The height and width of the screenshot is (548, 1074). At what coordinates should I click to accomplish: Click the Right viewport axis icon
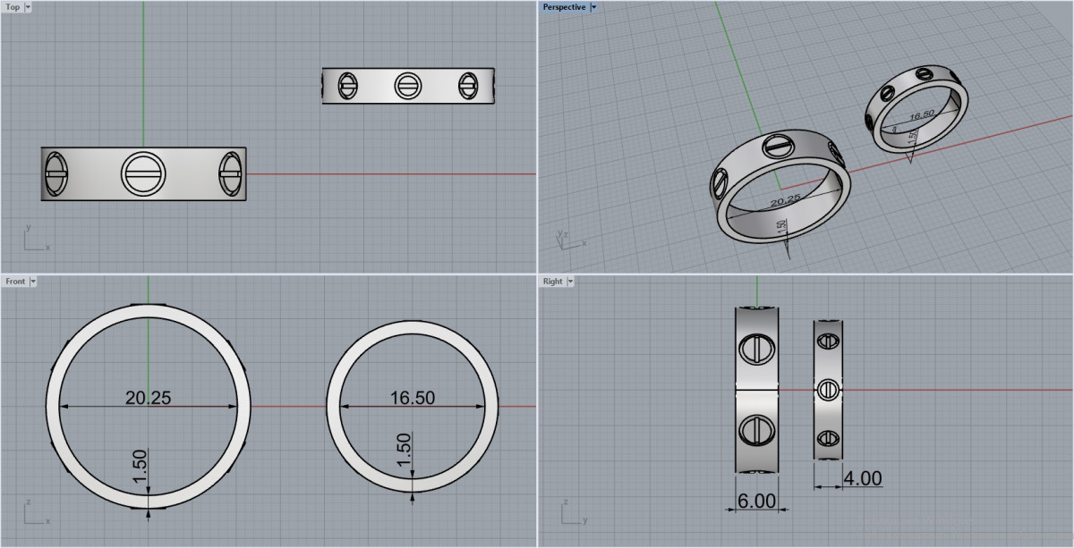[x=573, y=514]
